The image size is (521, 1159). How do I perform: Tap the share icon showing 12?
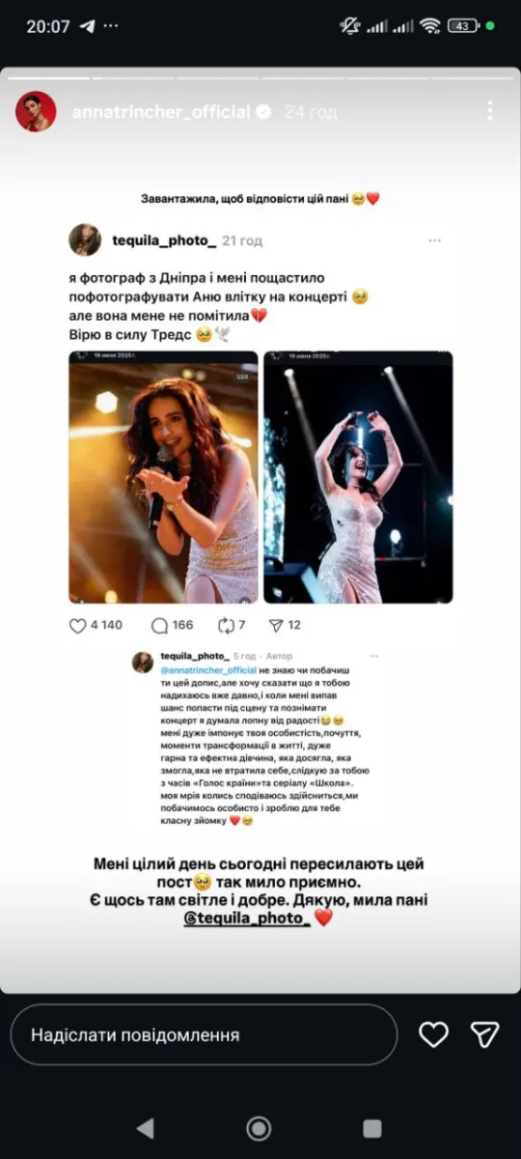[276, 625]
